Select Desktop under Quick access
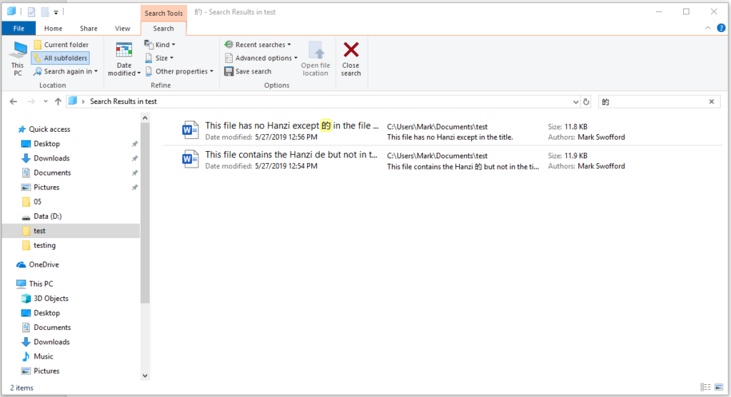This screenshot has width=731, height=397. (46, 144)
